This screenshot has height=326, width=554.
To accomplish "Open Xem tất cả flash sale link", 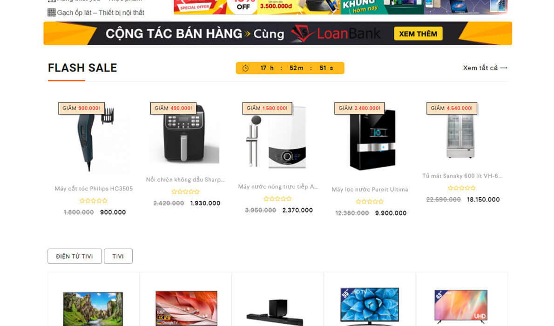I will click(x=485, y=68).
